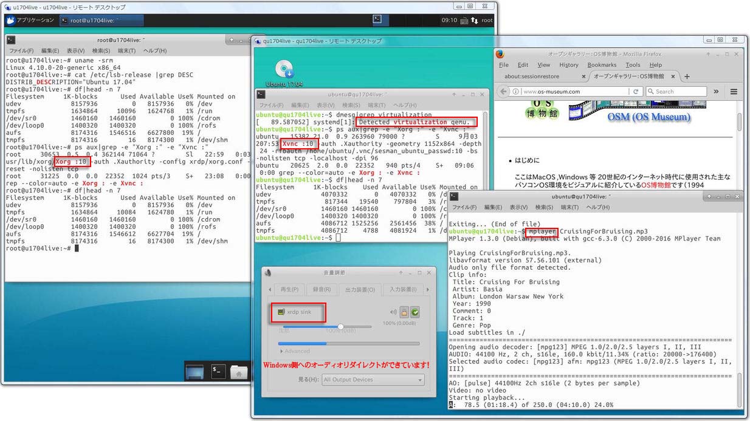
Task: Reload the os-museum.com page
Action: tap(636, 92)
